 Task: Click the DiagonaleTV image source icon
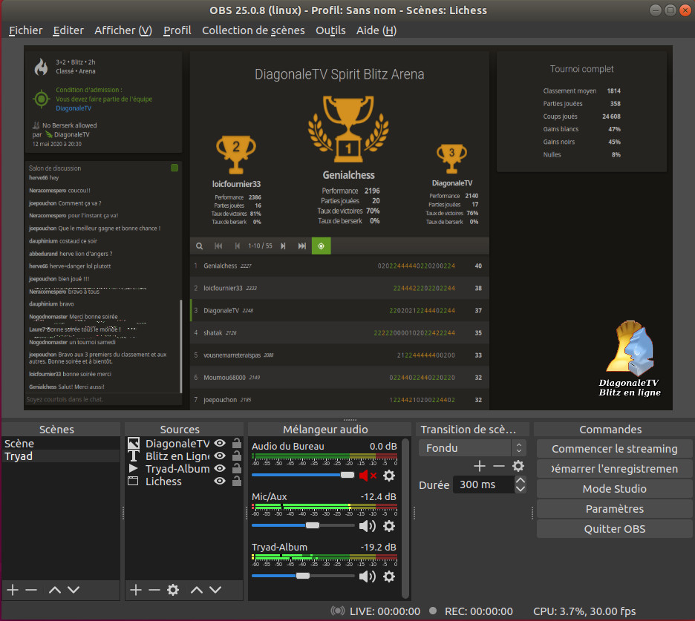pyautogui.click(x=134, y=444)
